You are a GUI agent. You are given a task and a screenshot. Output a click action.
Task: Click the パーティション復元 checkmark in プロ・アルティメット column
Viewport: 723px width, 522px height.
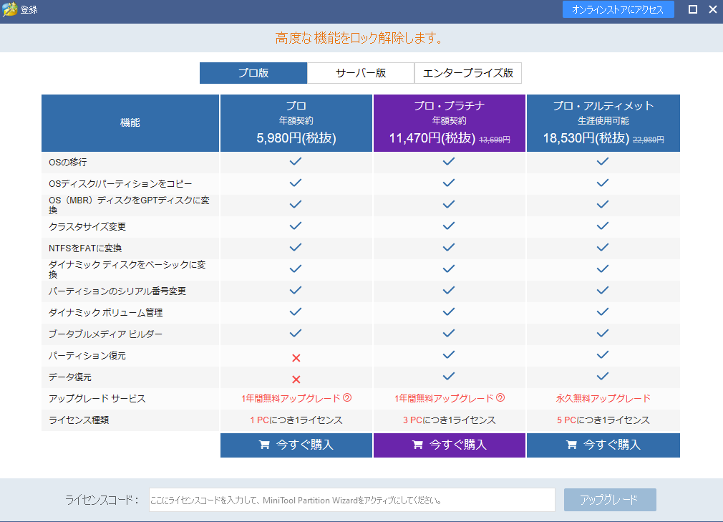click(603, 354)
